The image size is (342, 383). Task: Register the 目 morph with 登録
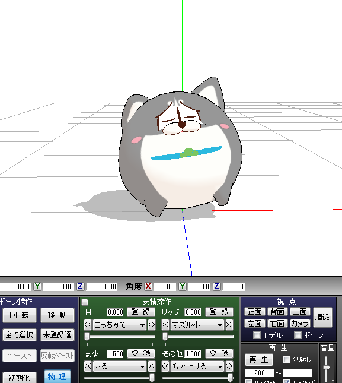point(141,312)
